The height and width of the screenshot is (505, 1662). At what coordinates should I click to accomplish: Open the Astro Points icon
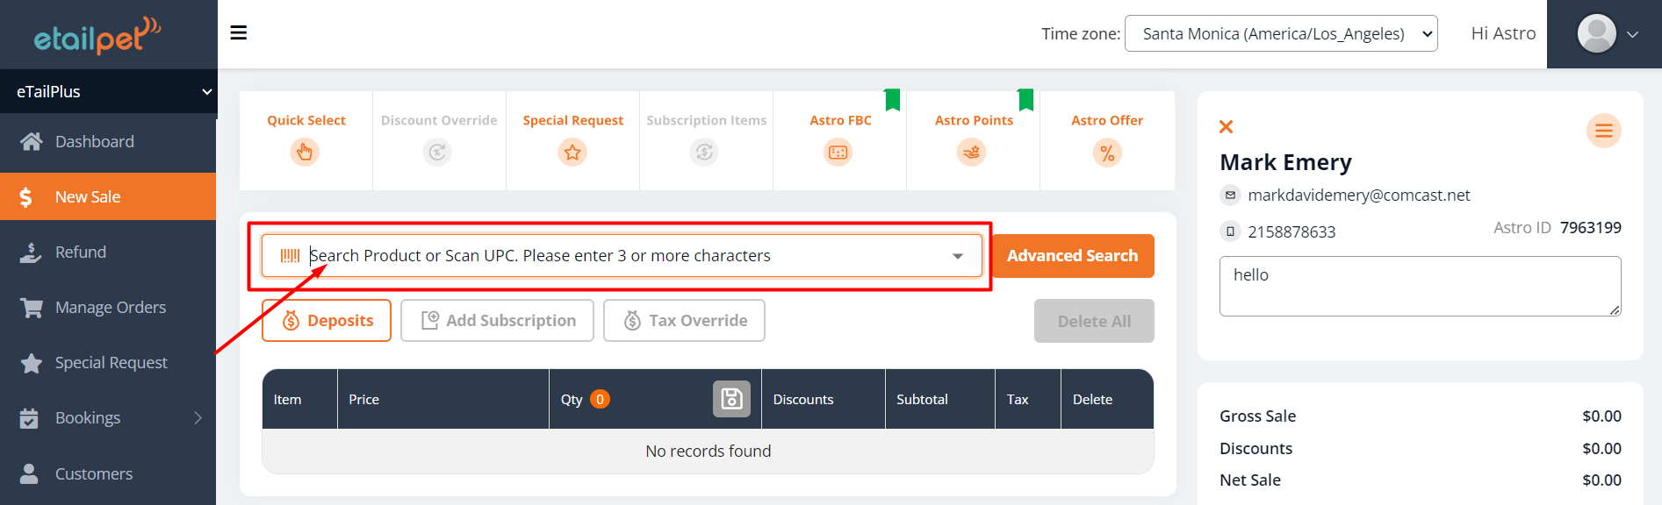972,153
